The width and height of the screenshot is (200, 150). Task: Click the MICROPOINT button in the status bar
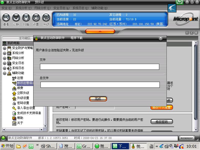click(187, 138)
